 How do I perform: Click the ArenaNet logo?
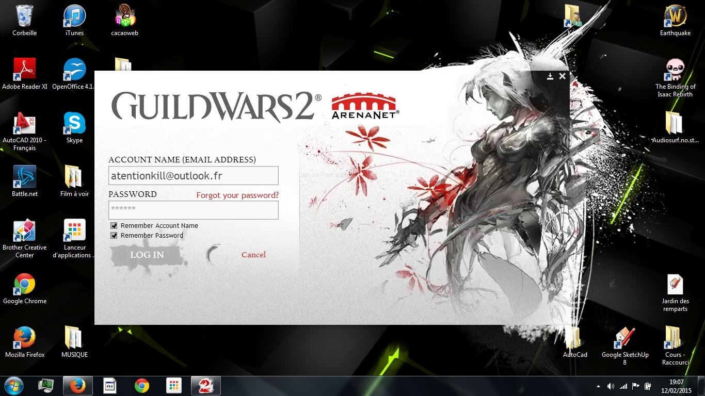click(x=365, y=106)
